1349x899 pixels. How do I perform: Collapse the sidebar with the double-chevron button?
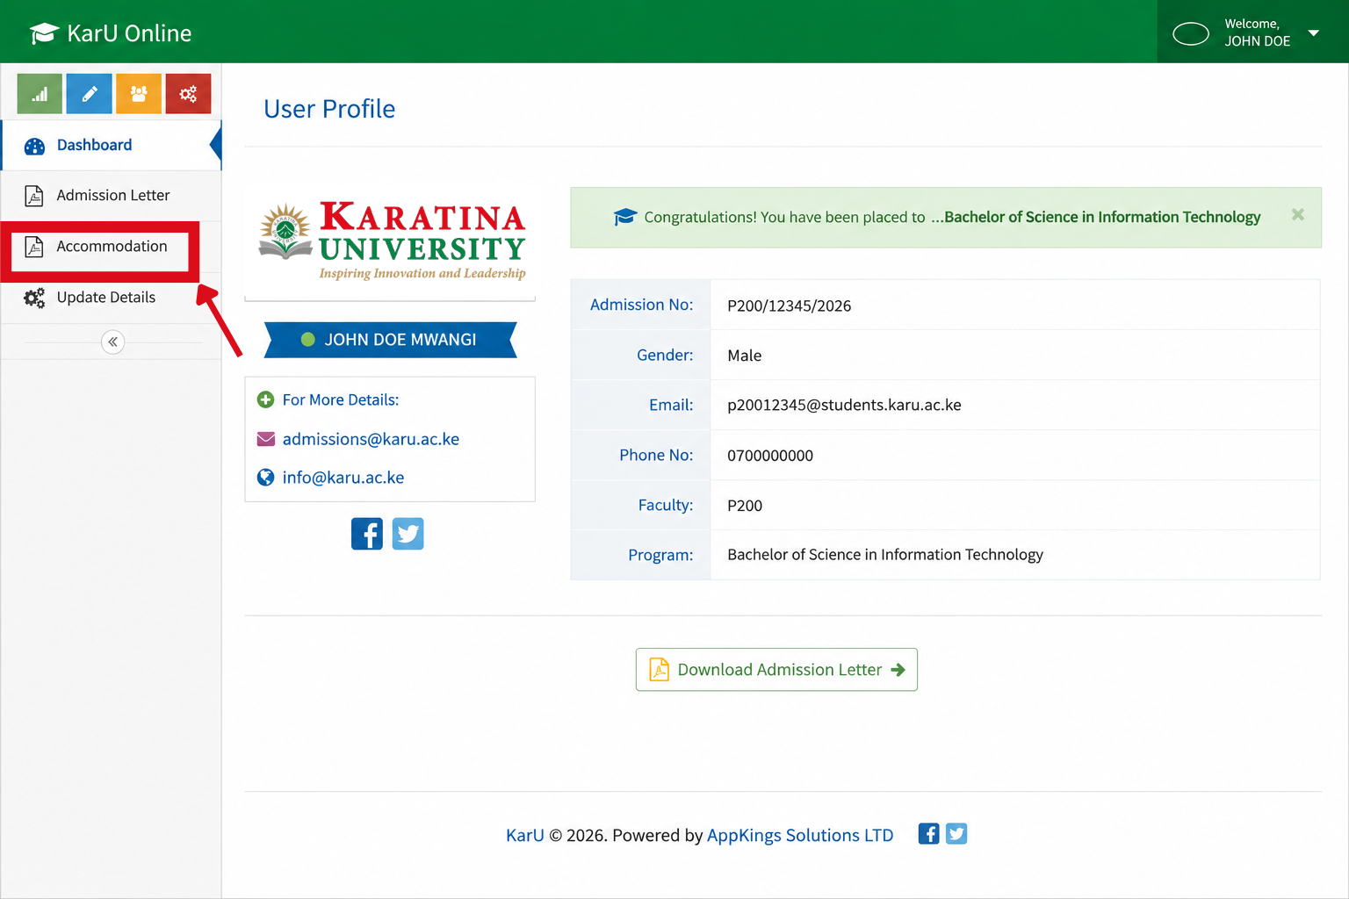tap(112, 342)
